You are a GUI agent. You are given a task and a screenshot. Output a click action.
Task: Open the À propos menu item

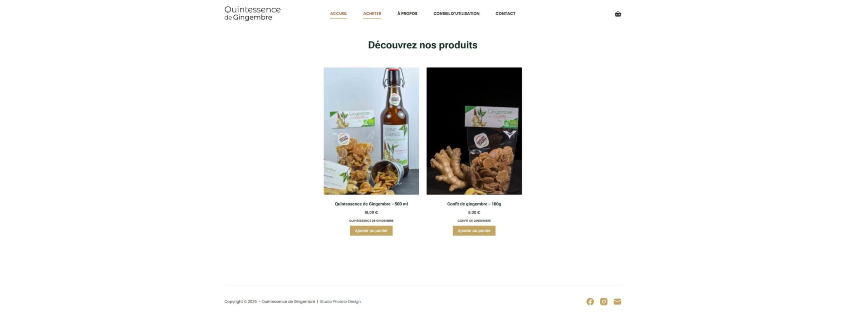coord(407,14)
